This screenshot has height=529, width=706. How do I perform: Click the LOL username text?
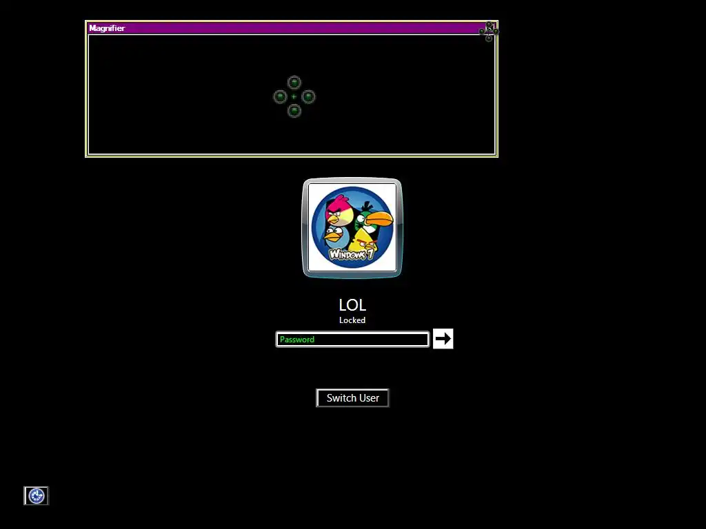[352, 305]
